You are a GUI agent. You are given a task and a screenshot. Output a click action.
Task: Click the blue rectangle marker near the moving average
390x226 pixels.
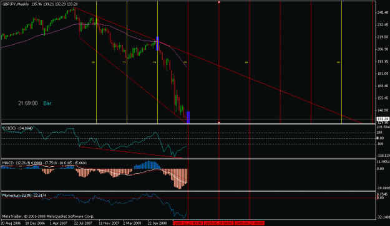click(157, 44)
